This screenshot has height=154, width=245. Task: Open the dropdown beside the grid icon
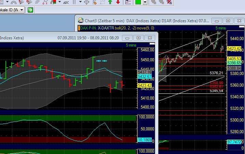tap(7, 2)
